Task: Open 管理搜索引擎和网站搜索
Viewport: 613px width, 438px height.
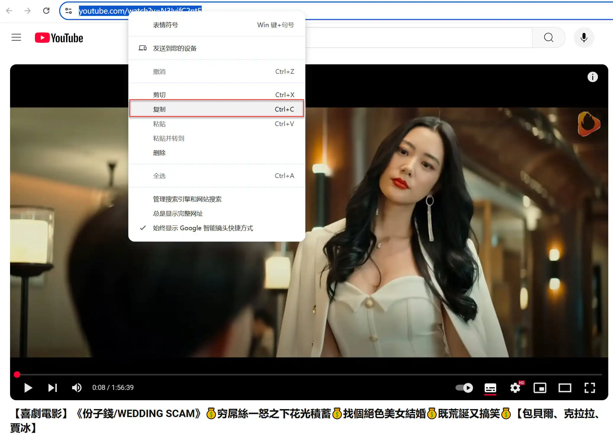Action: click(217, 199)
